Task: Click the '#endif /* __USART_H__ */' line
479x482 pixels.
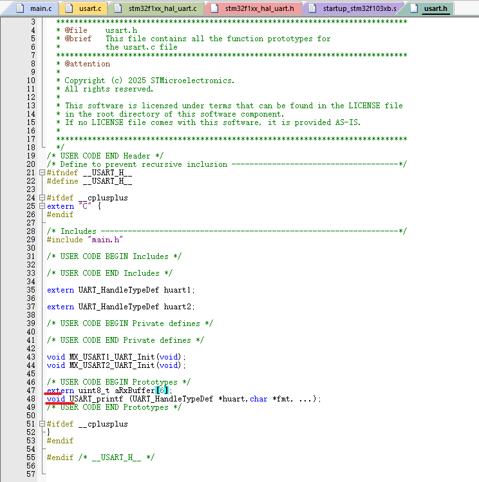Action: coord(100,458)
